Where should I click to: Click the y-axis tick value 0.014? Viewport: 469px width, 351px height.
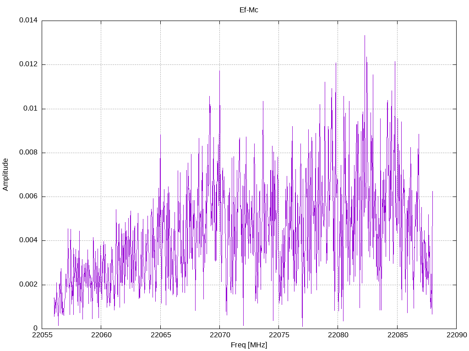pyautogui.click(x=28, y=20)
